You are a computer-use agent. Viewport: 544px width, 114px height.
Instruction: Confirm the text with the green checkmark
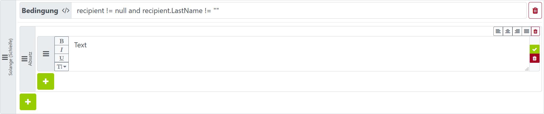(x=534, y=49)
